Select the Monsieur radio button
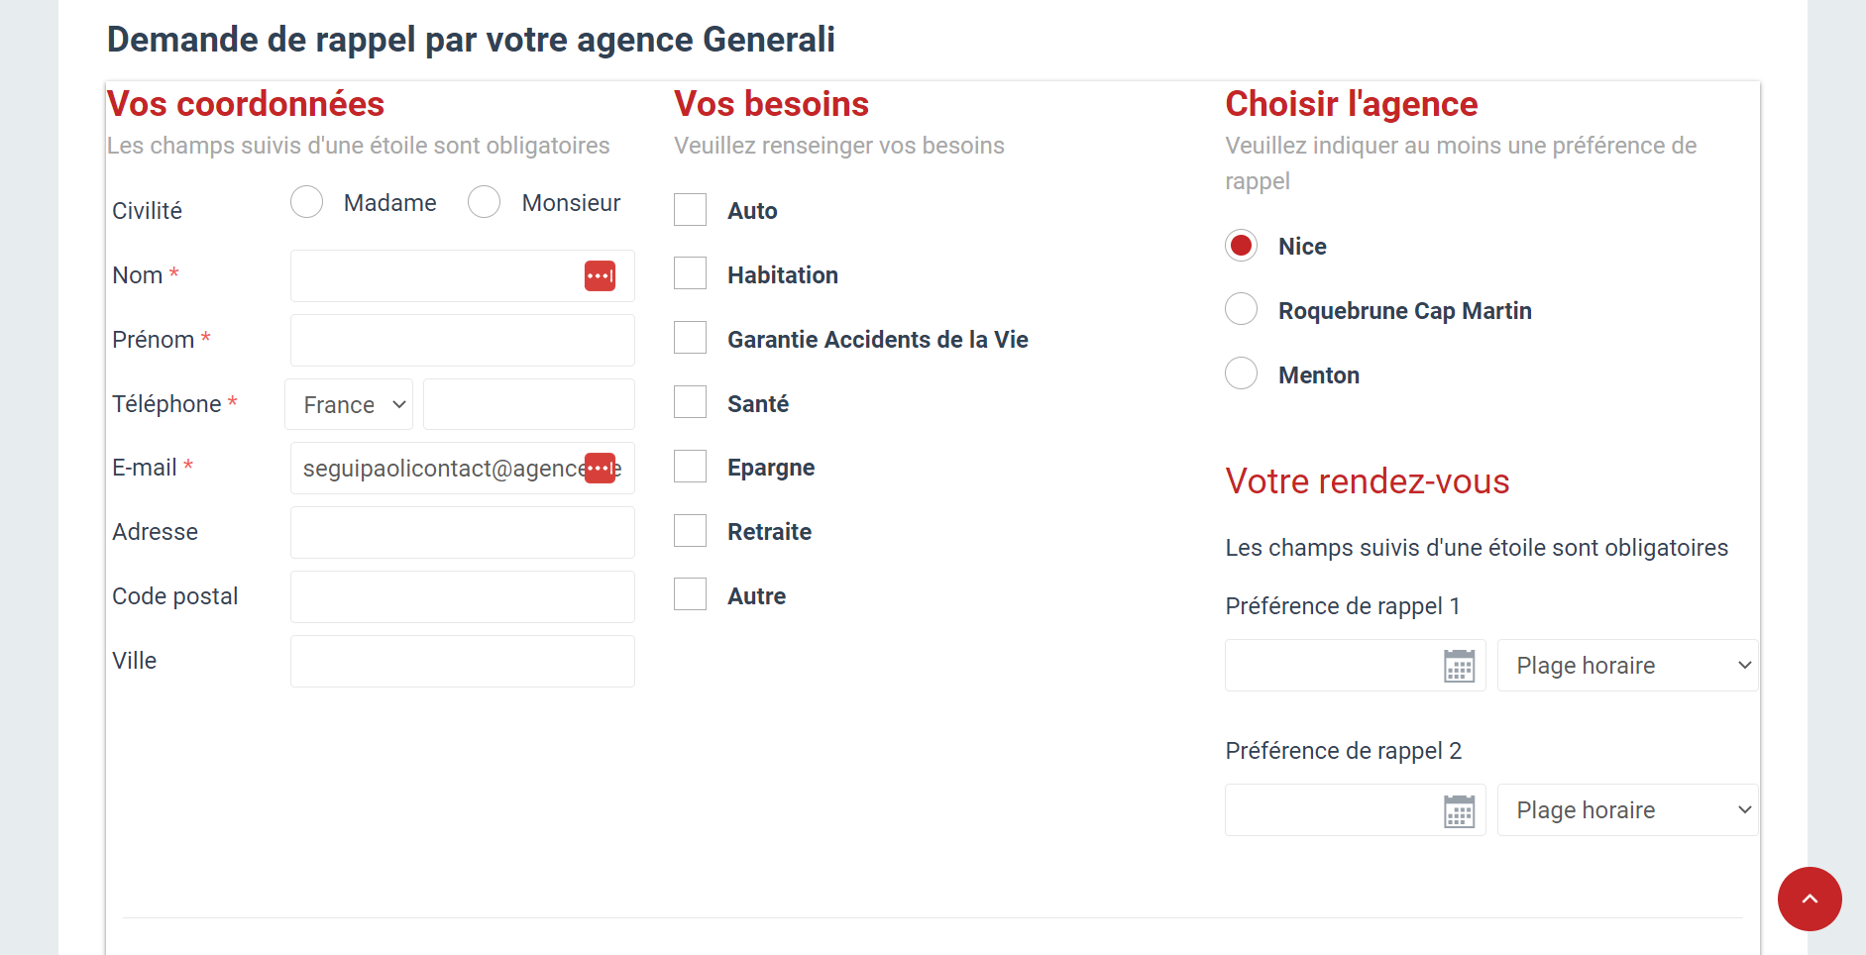Viewport: 1866px width, 955px height. (484, 202)
